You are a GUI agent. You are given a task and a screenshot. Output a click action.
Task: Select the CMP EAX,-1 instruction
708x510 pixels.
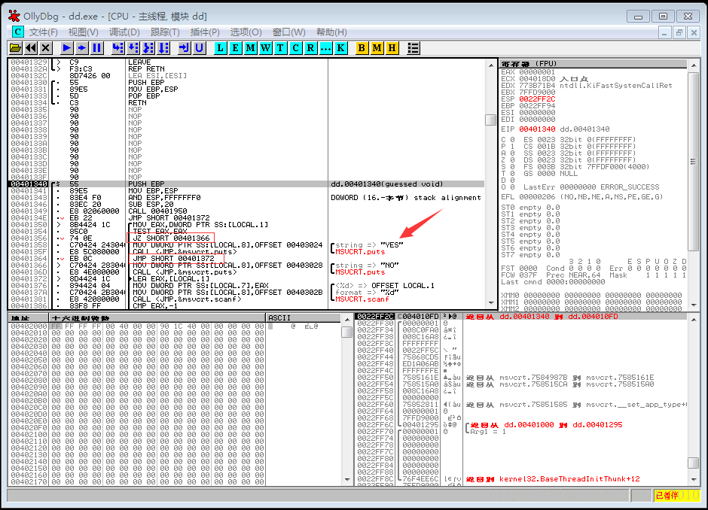pos(155,305)
